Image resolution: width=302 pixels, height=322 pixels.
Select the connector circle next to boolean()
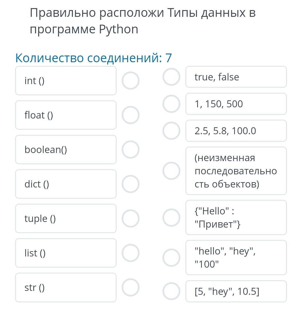131,149
